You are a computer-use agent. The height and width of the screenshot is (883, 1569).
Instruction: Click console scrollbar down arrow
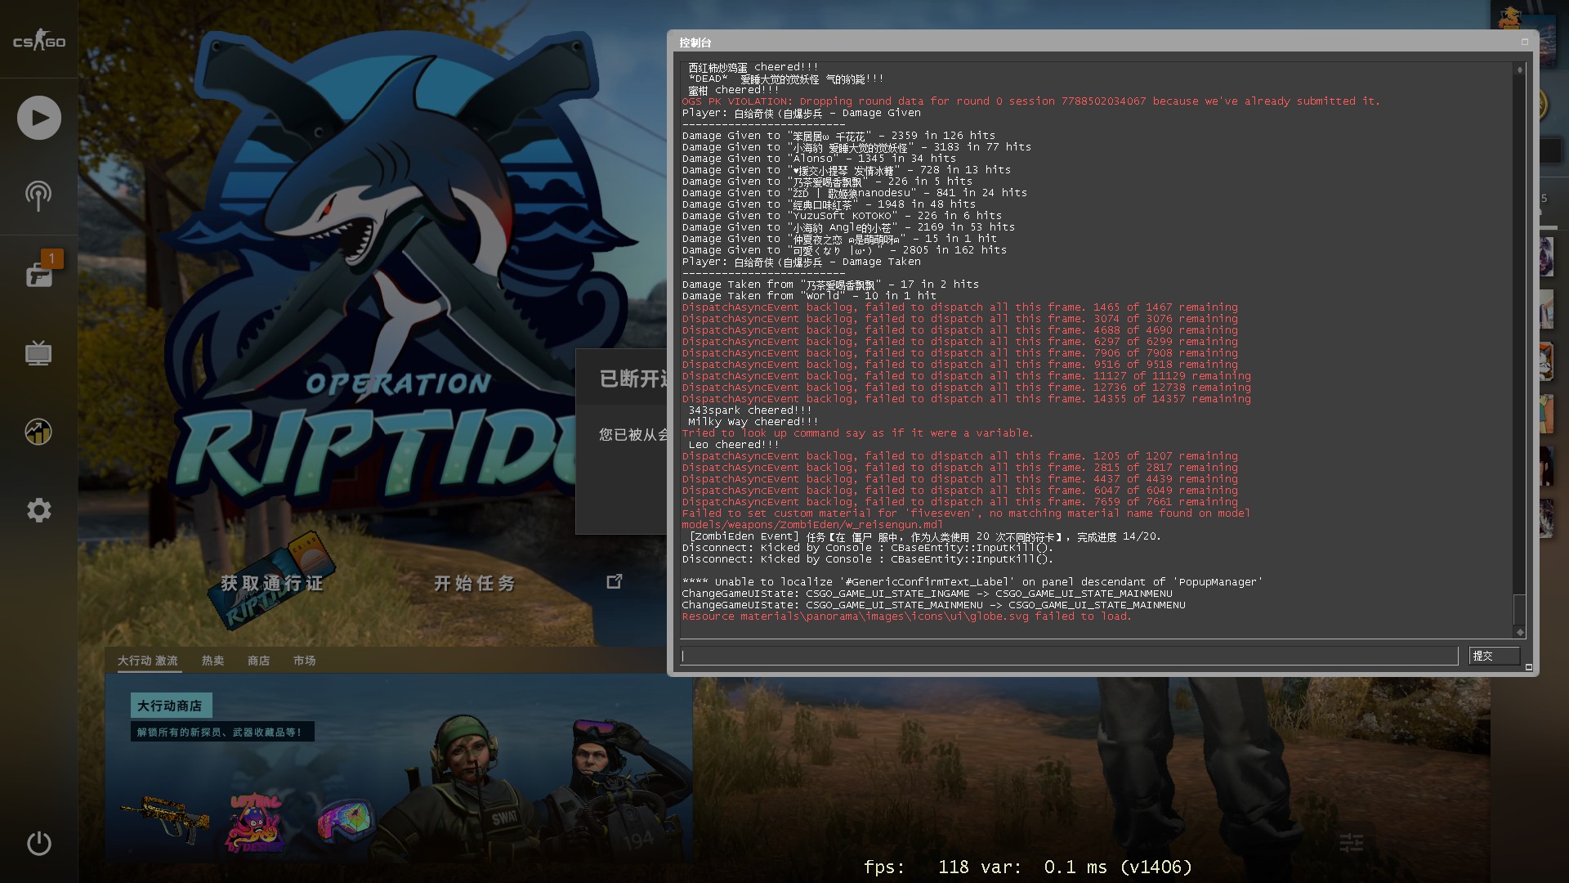pos(1520,632)
